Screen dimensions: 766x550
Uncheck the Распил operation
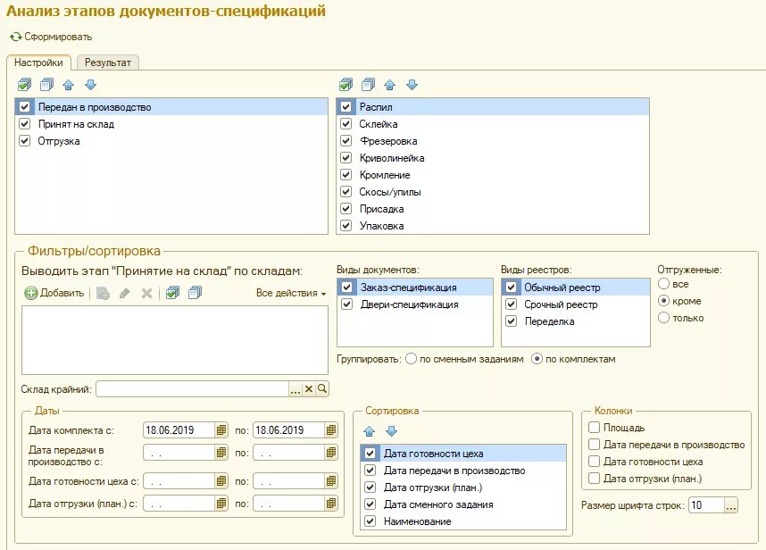coord(346,106)
